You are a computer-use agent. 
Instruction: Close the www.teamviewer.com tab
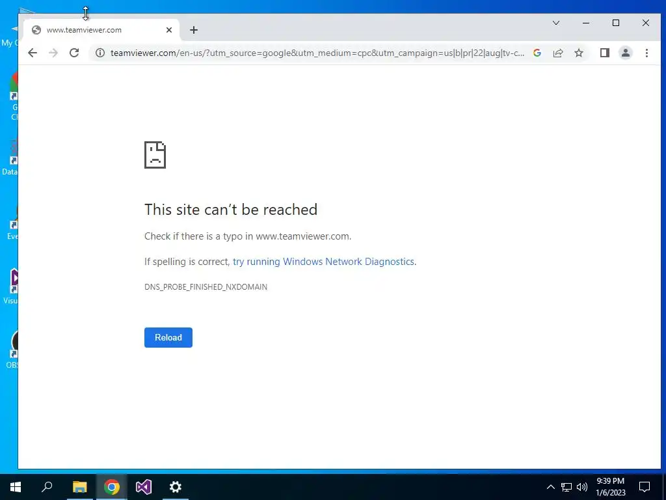(169, 30)
